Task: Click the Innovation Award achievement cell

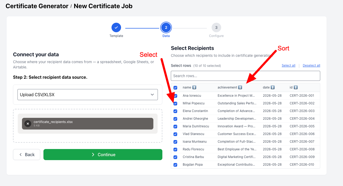Action: pyautogui.click(x=237, y=126)
